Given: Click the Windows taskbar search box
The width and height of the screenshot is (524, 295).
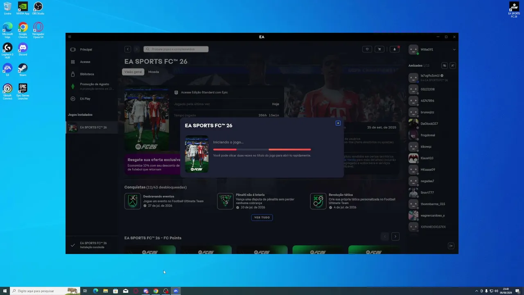Looking at the screenshot, I should tap(45, 291).
